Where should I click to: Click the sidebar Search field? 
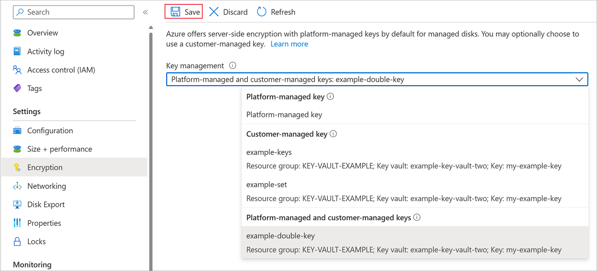[74, 12]
